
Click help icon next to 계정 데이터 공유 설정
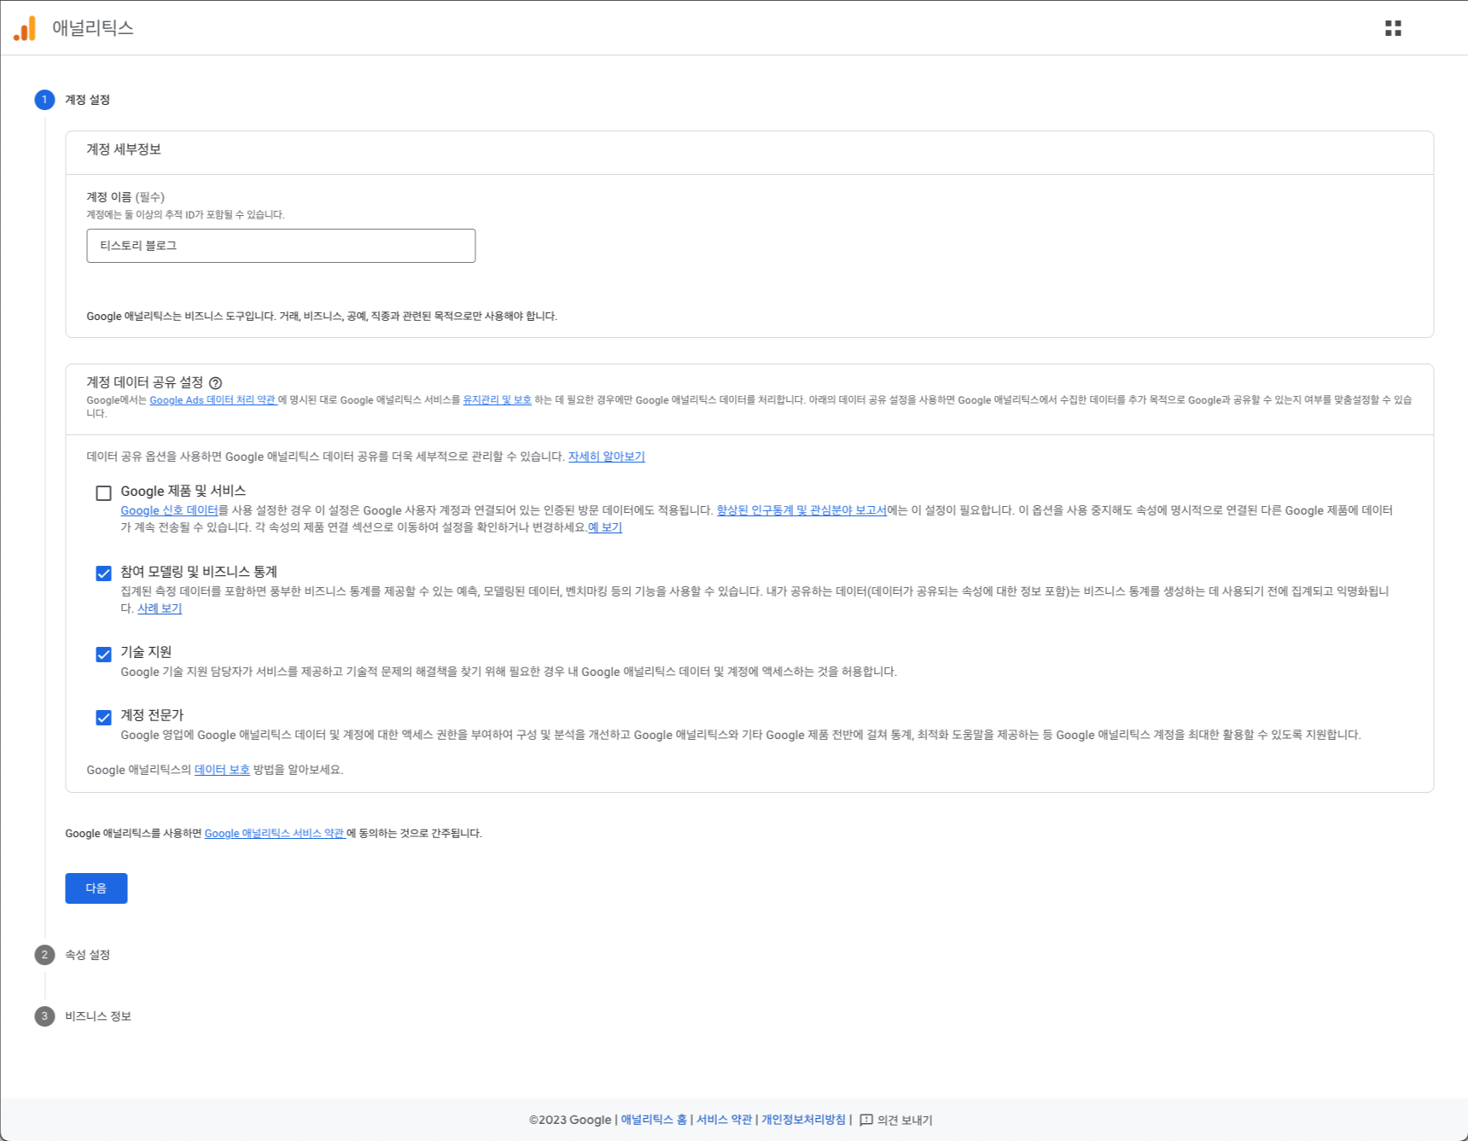216,383
